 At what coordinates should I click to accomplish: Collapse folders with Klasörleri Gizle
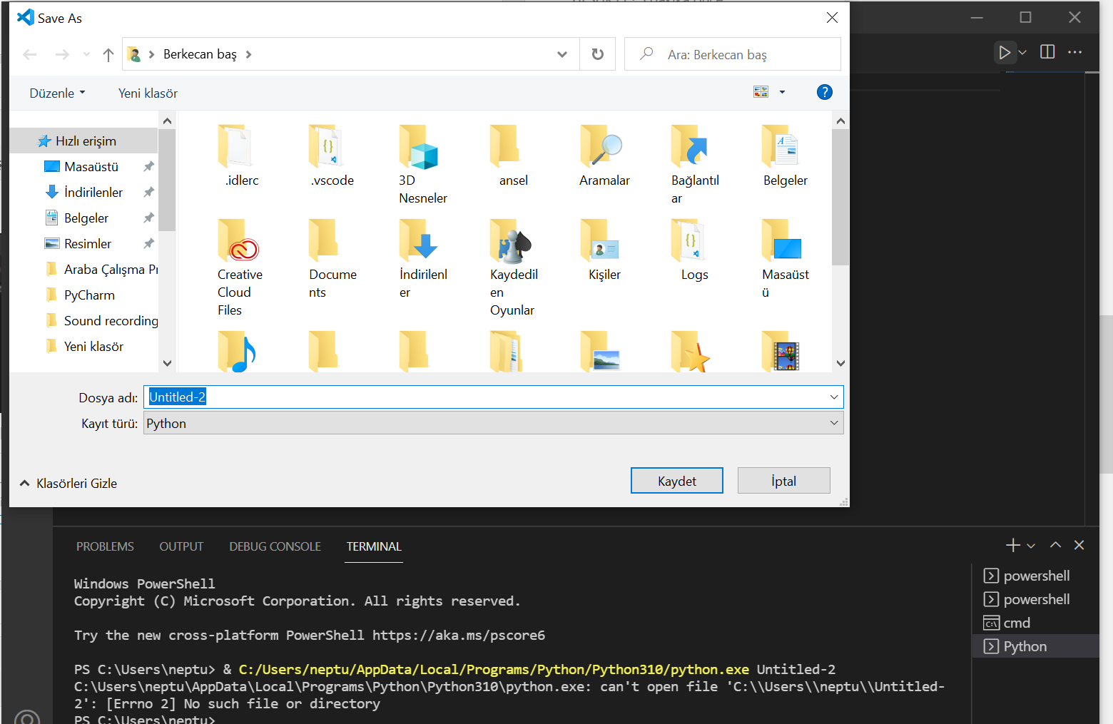pyautogui.click(x=68, y=483)
